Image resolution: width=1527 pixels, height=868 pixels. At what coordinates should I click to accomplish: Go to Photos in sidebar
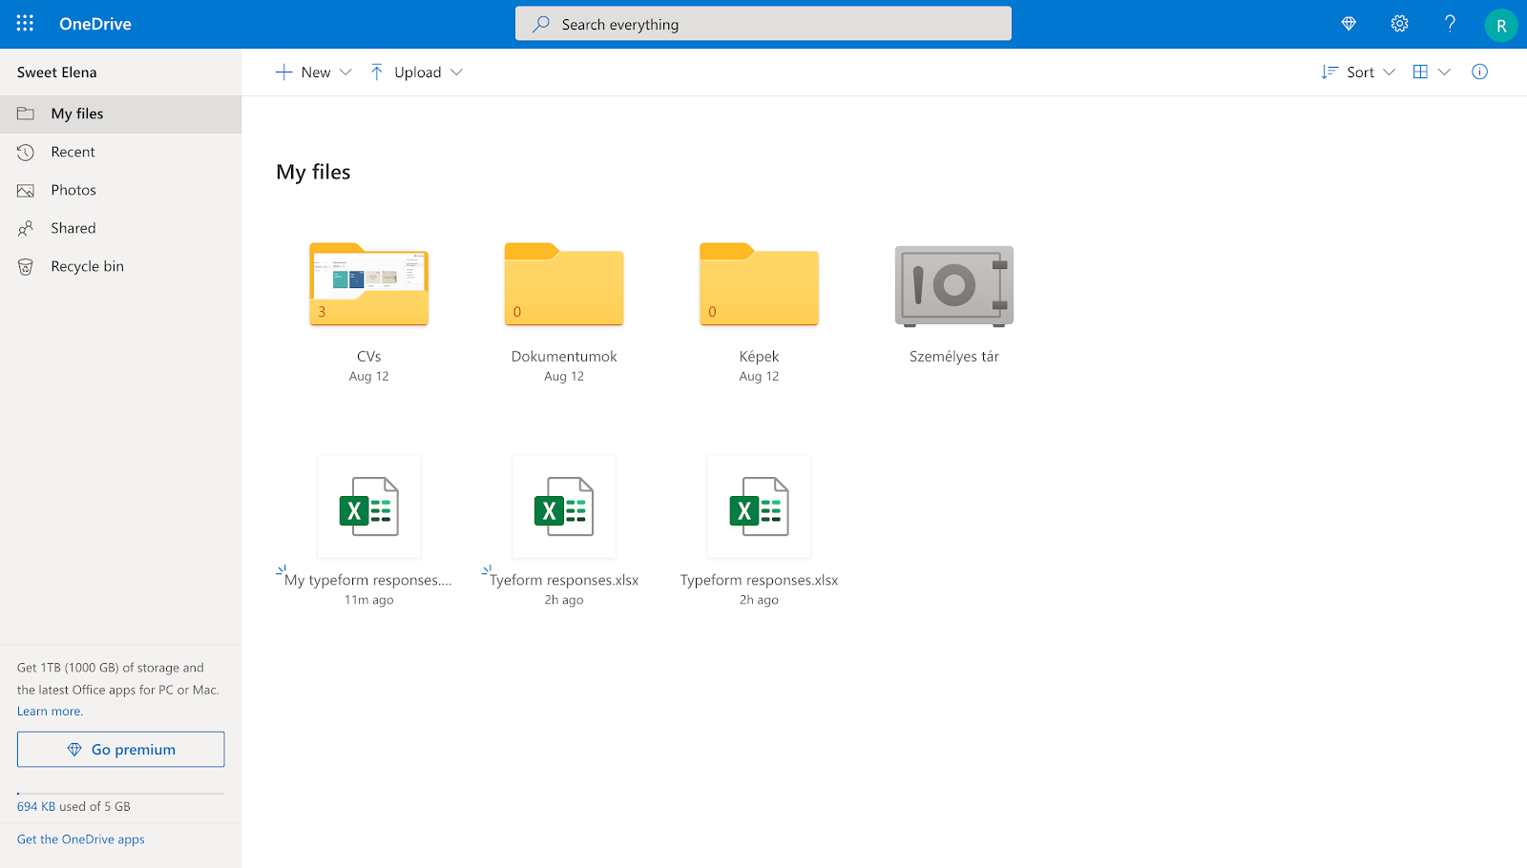click(x=121, y=191)
